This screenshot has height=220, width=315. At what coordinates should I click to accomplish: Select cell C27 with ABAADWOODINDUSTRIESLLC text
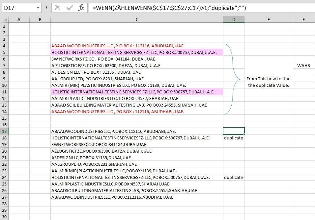tap(137, 197)
